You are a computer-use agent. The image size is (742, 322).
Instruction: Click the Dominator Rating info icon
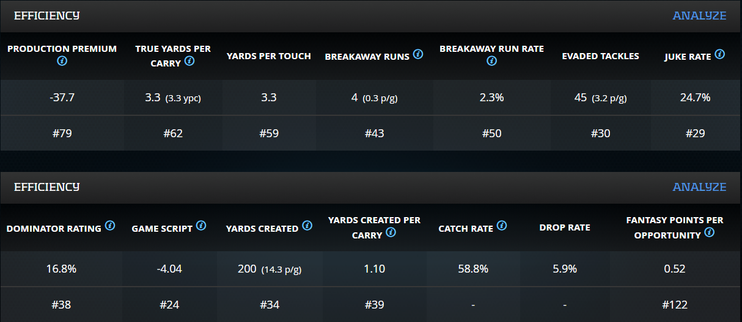pos(110,226)
